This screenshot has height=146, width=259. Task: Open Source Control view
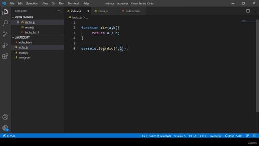tap(5, 34)
